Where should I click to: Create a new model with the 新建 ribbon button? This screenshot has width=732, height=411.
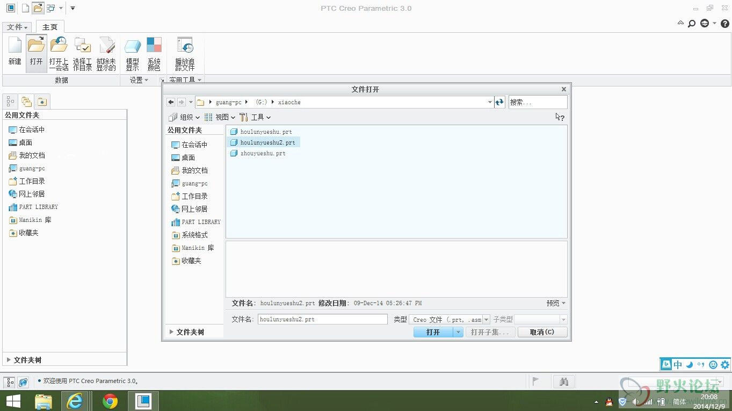(15, 54)
